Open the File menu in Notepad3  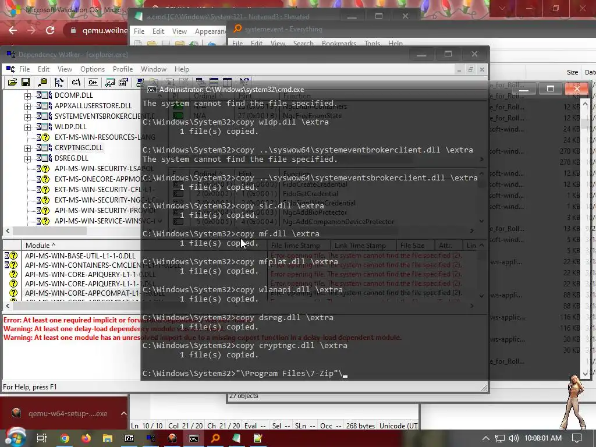click(x=139, y=31)
